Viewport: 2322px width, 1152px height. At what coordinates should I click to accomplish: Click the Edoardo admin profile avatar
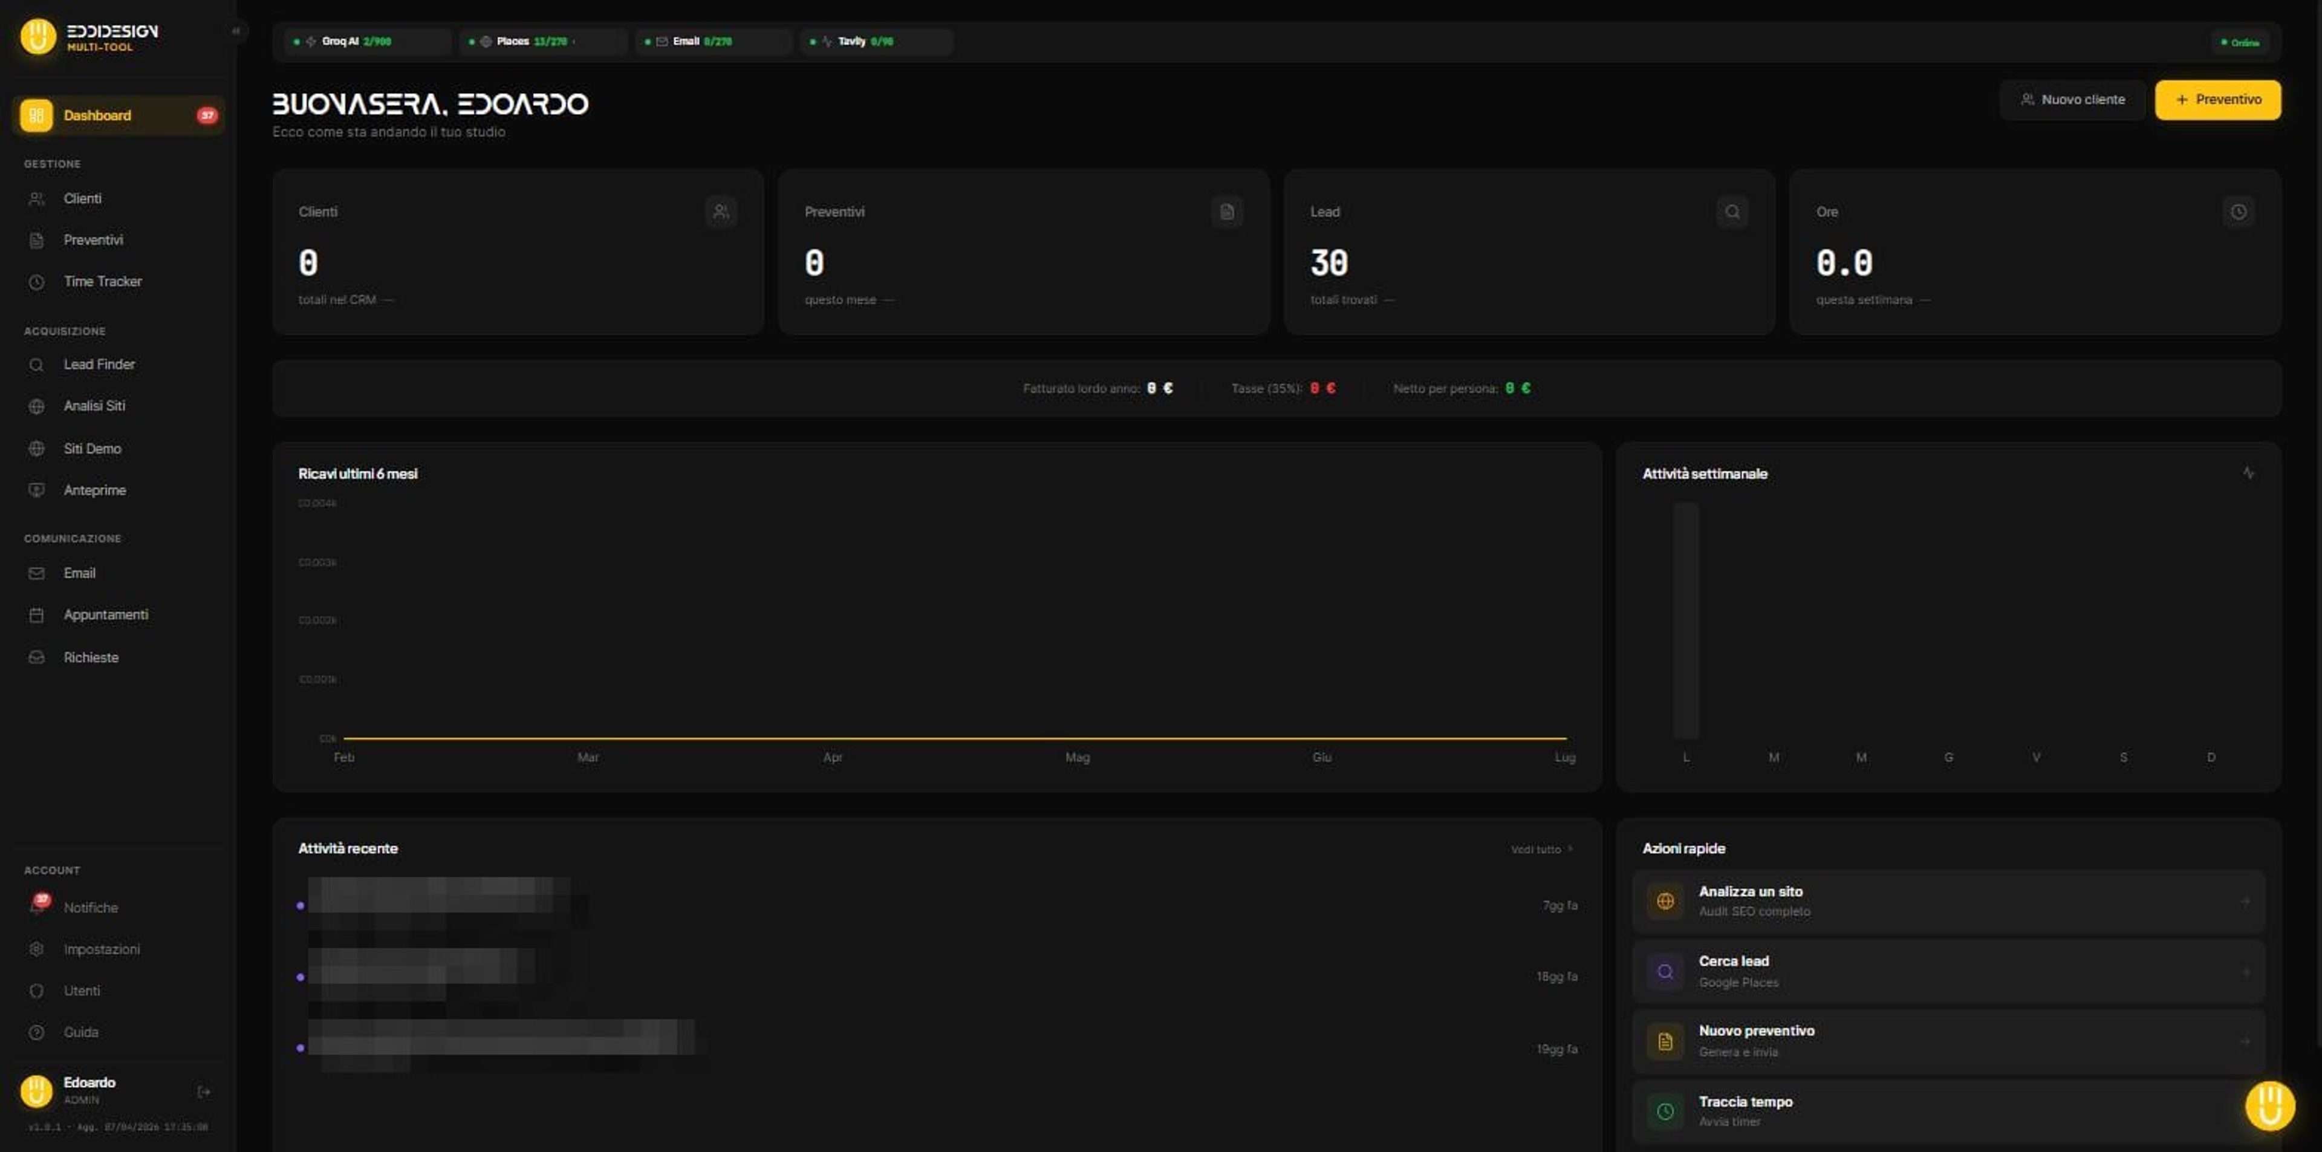pos(37,1091)
